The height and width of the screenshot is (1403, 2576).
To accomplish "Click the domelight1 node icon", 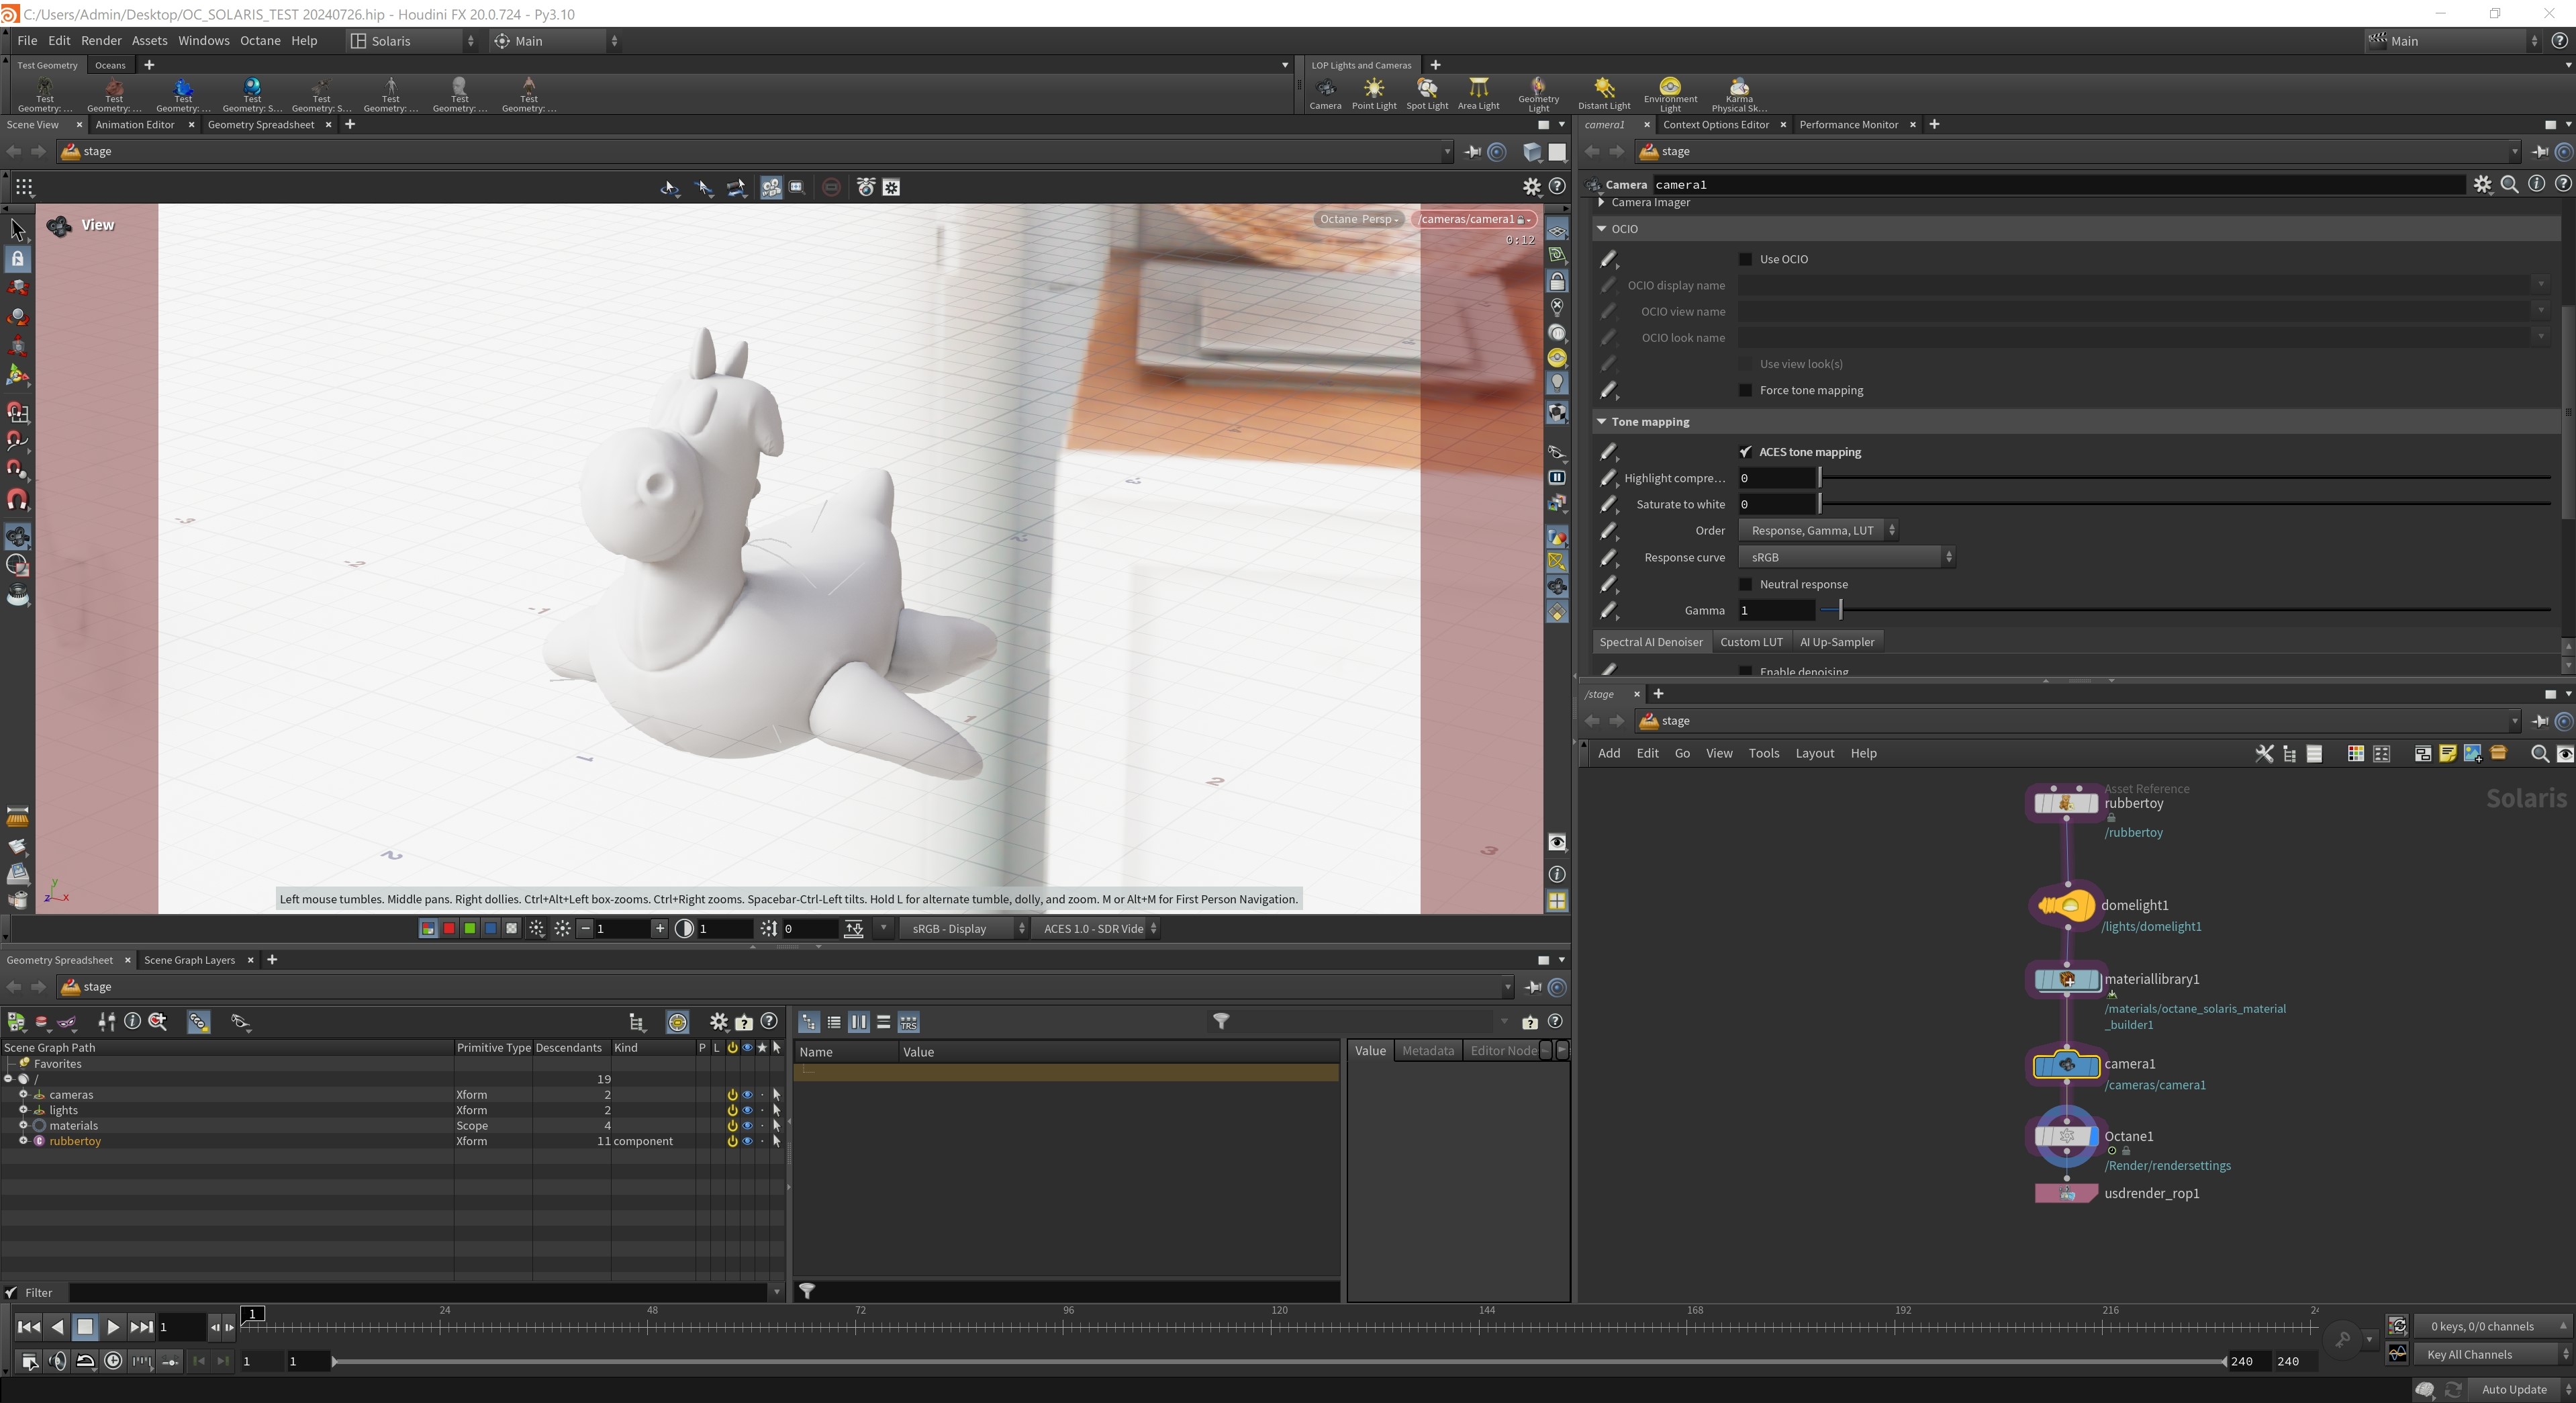I will point(2066,907).
